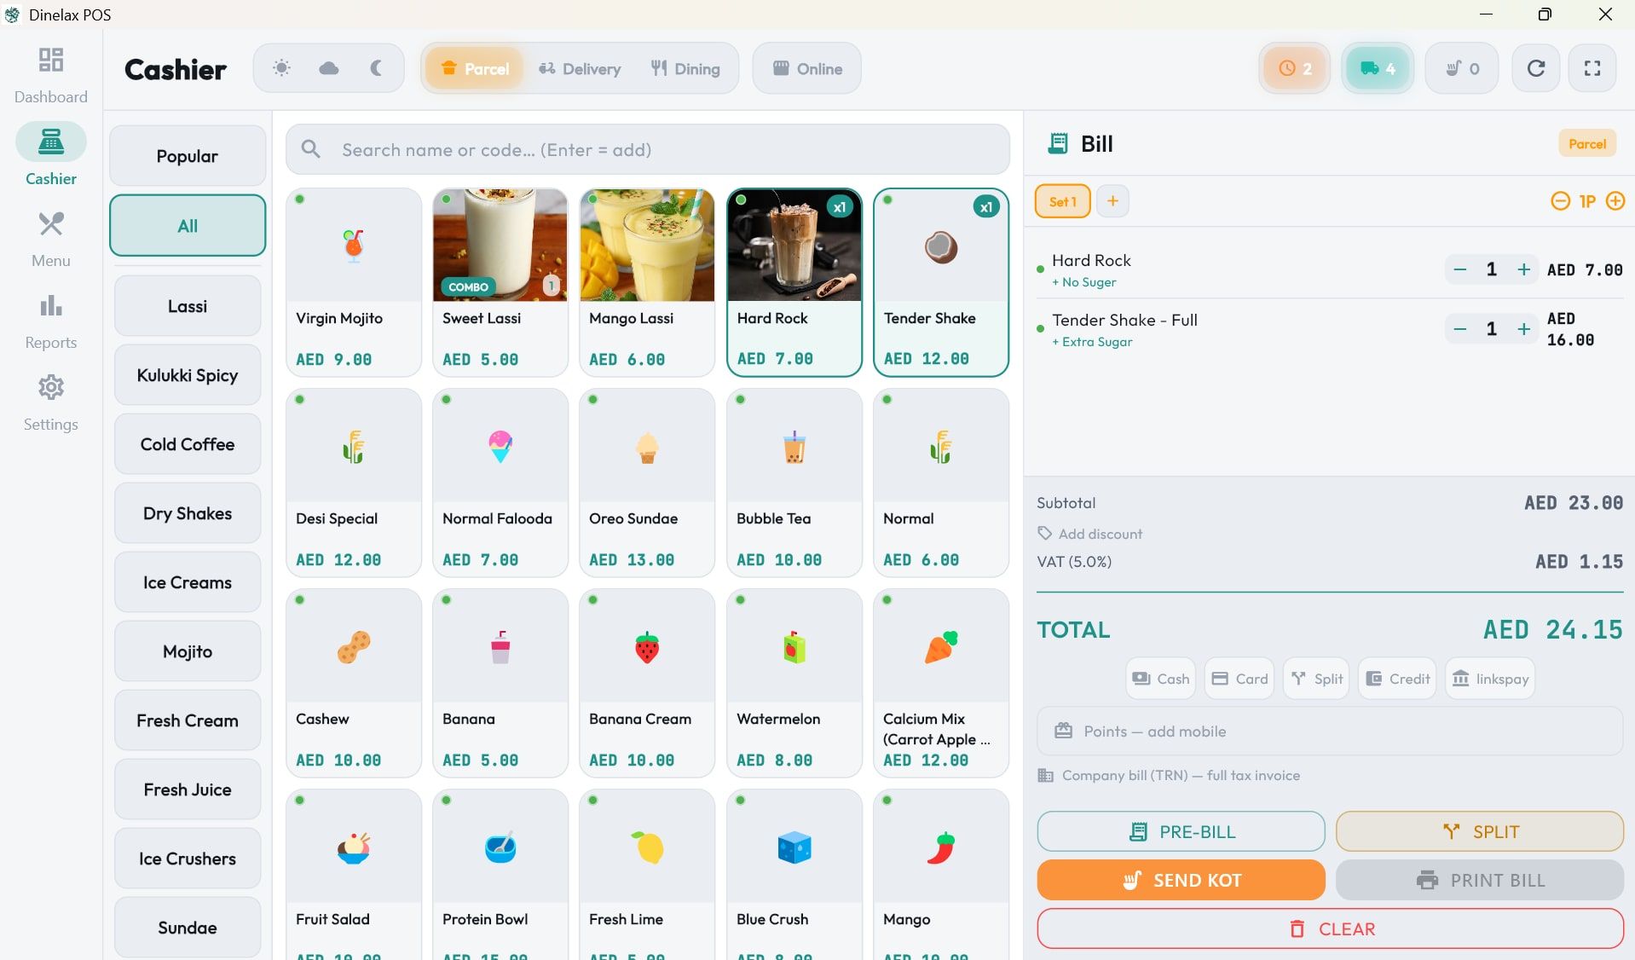This screenshot has height=960, width=1635.
Task: Select the moon night-shift icon
Action: pos(376,68)
